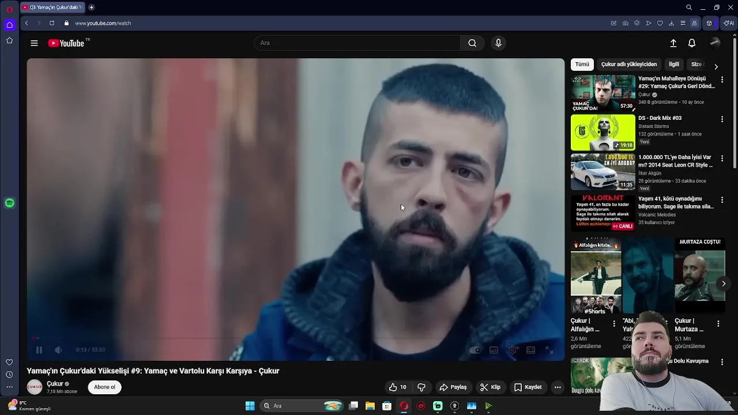Screen dimensions: 738x415
Task: Open File Explorer from the taskbar
Action: 370,406
